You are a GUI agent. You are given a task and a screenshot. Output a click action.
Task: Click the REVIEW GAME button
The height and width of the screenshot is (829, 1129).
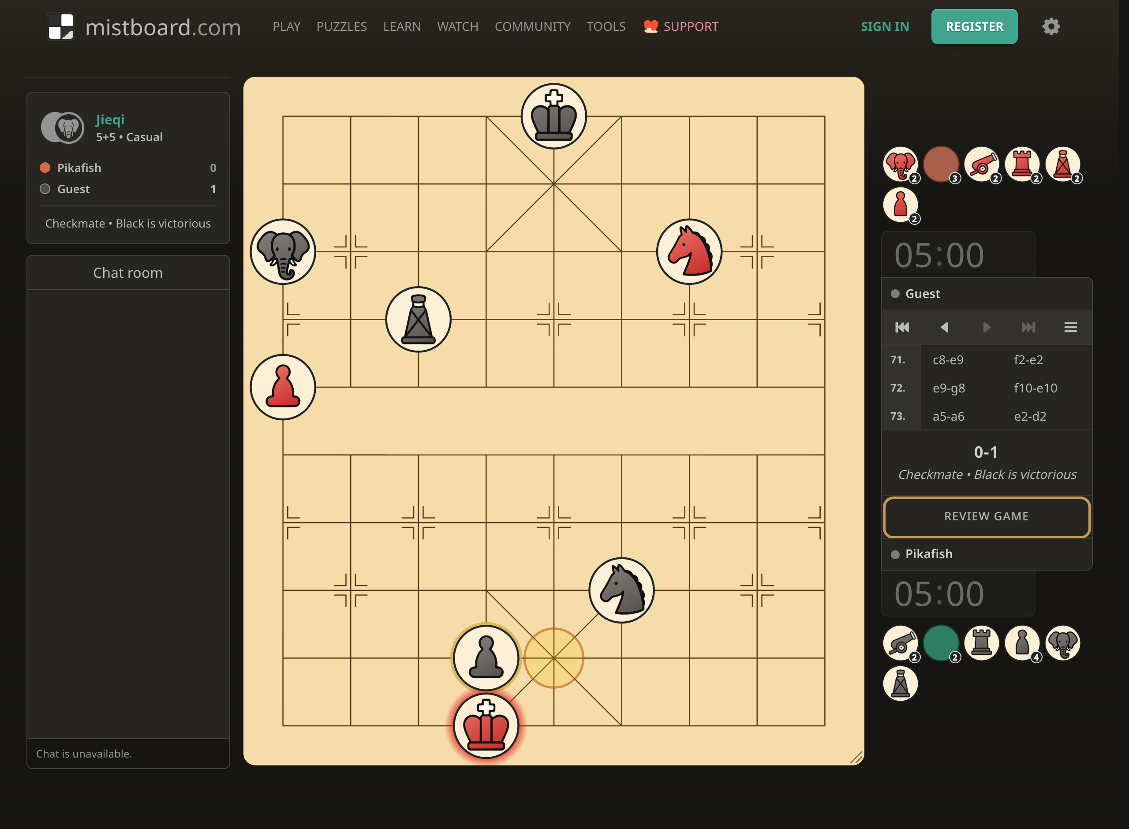(986, 516)
